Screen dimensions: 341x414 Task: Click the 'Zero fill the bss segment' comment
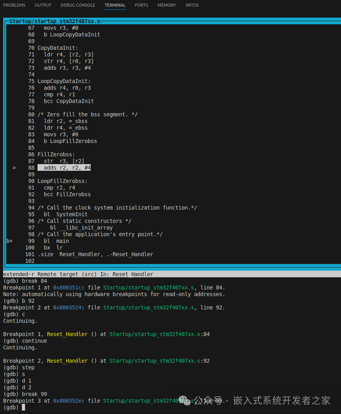tap(88, 114)
